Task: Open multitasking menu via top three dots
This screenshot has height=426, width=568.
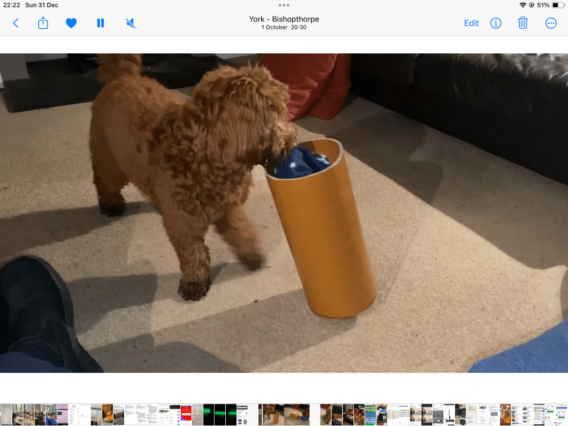Action: click(284, 5)
